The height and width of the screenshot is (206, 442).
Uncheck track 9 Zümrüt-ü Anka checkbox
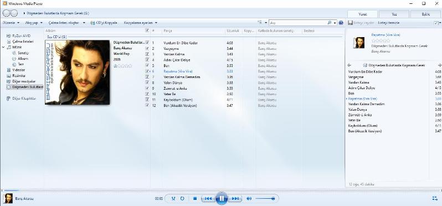[147, 88]
